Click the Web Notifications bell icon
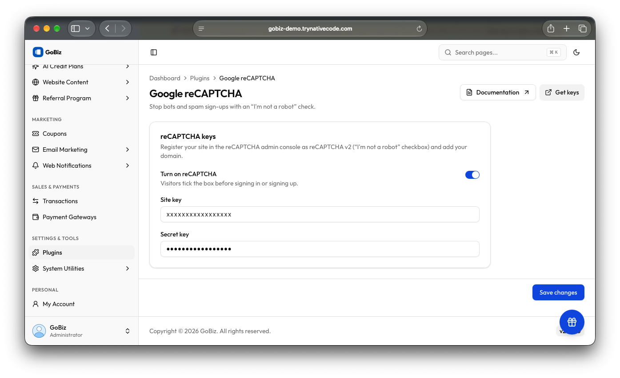620x378 pixels. pos(36,165)
